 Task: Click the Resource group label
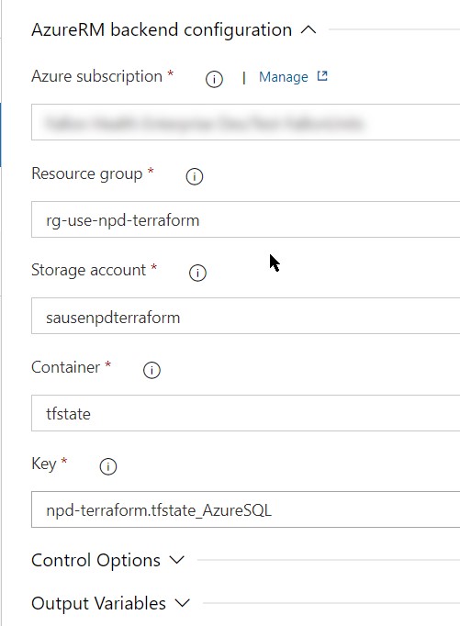pyautogui.click(x=86, y=173)
